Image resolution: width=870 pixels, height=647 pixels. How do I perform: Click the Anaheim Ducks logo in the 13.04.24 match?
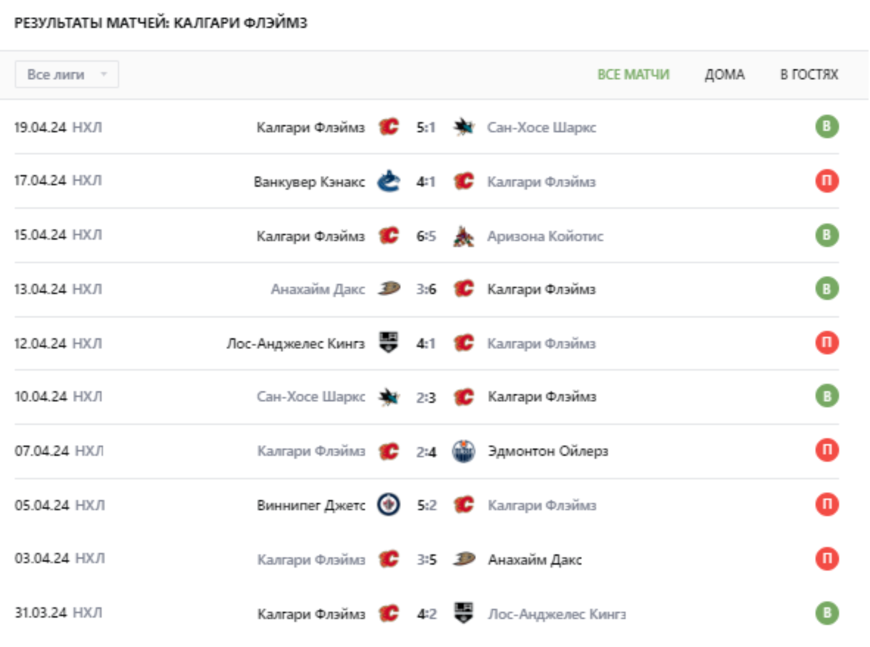(389, 289)
